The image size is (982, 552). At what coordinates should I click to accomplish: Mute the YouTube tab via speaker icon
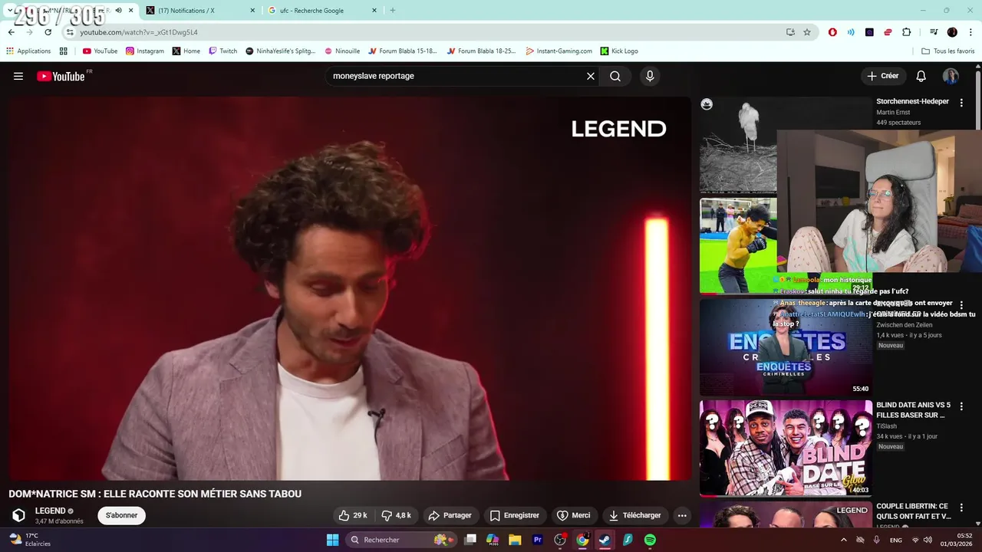tap(118, 11)
